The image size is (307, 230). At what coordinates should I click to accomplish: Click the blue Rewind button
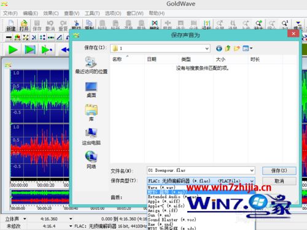(65, 50)
